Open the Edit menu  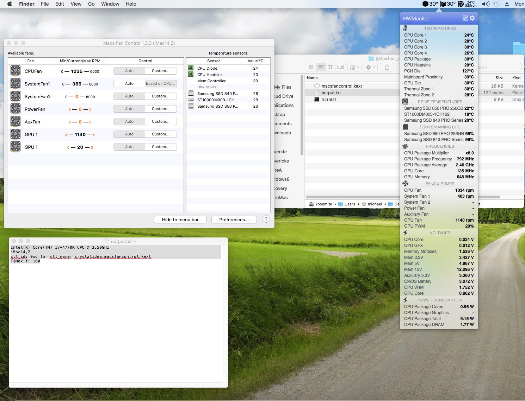click(60, 4)
